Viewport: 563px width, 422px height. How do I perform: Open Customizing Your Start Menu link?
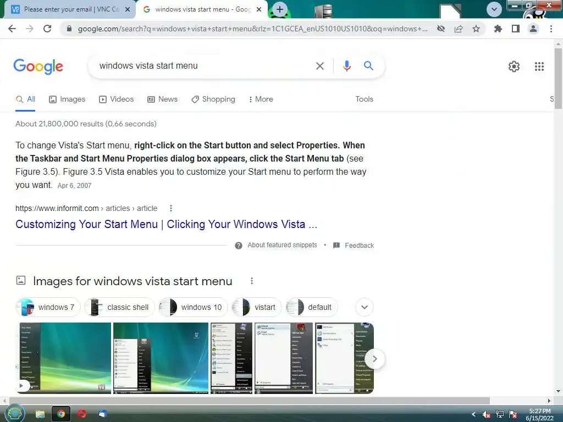tap(166, 224)
